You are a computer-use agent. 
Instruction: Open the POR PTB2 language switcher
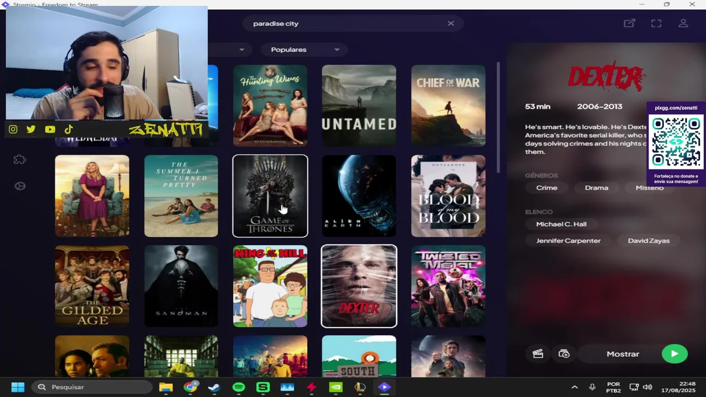tap(613, 387)
